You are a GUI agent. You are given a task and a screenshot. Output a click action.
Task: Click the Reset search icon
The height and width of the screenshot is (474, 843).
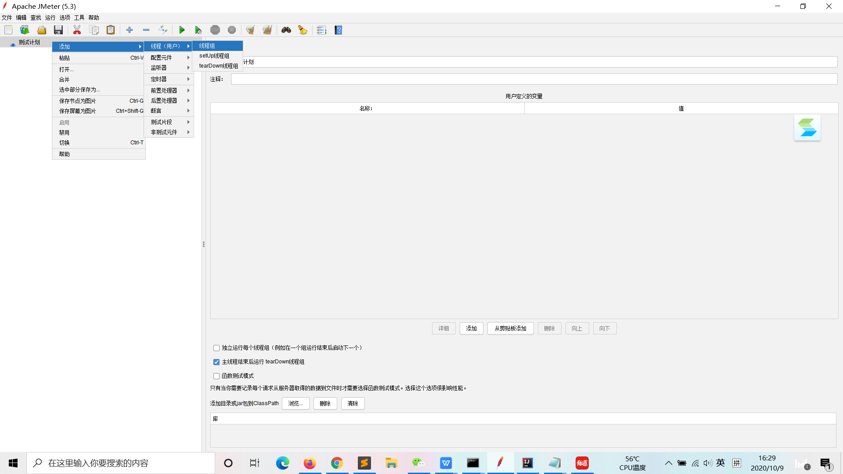303,30
